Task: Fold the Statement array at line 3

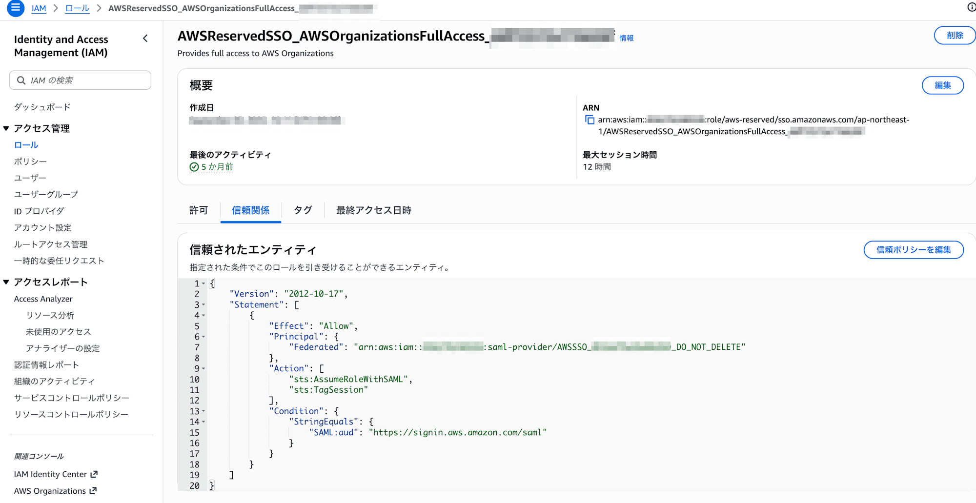Action: (x=203, y=305)
